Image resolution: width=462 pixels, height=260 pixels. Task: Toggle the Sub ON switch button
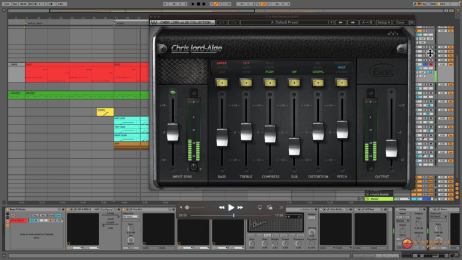point(294,83)
